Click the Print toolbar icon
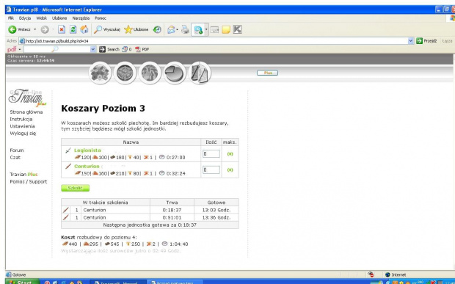The width and height of the screenshot is (455, 284). 185,29
